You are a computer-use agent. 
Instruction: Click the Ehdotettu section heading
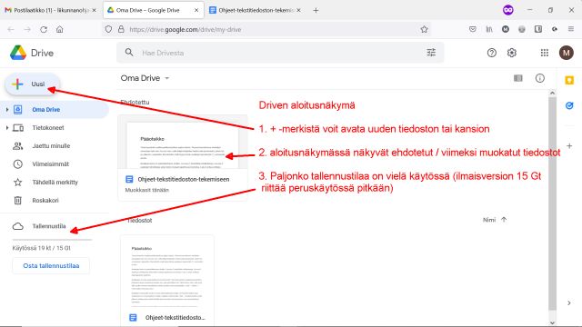click(135, 103)
